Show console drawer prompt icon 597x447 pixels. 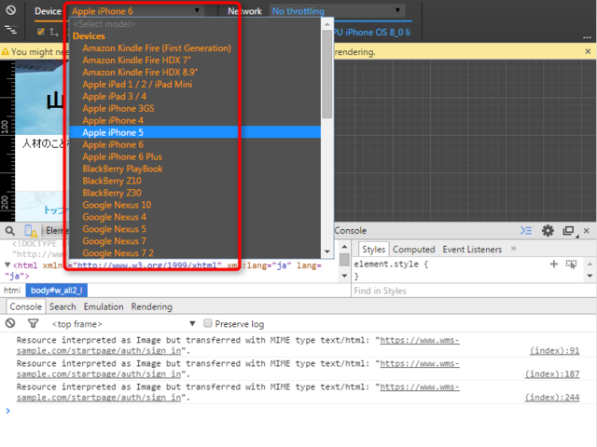(526, 230)
